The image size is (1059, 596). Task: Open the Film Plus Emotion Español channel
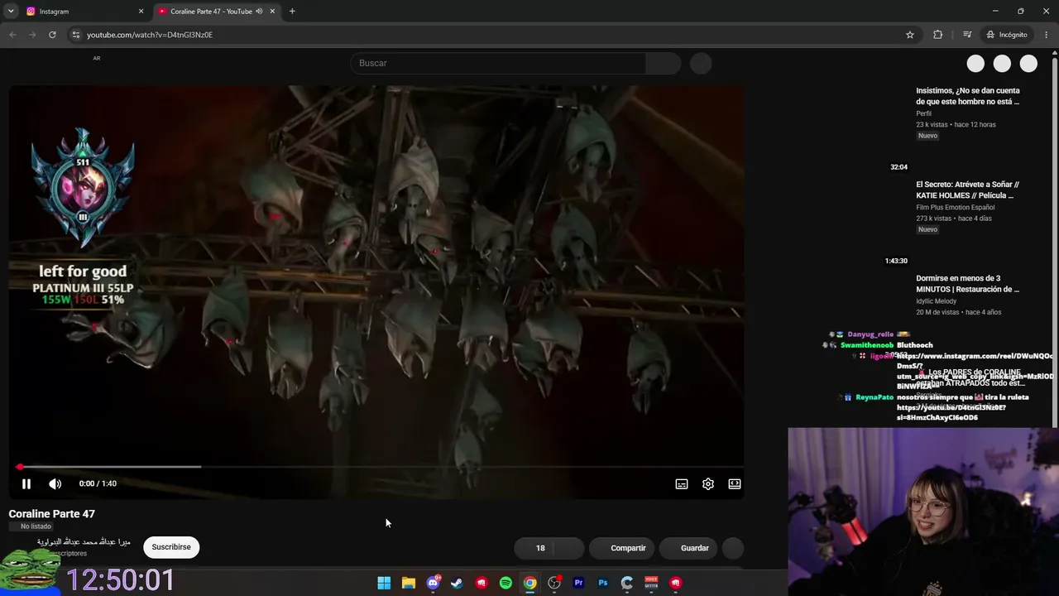[956, 207]
